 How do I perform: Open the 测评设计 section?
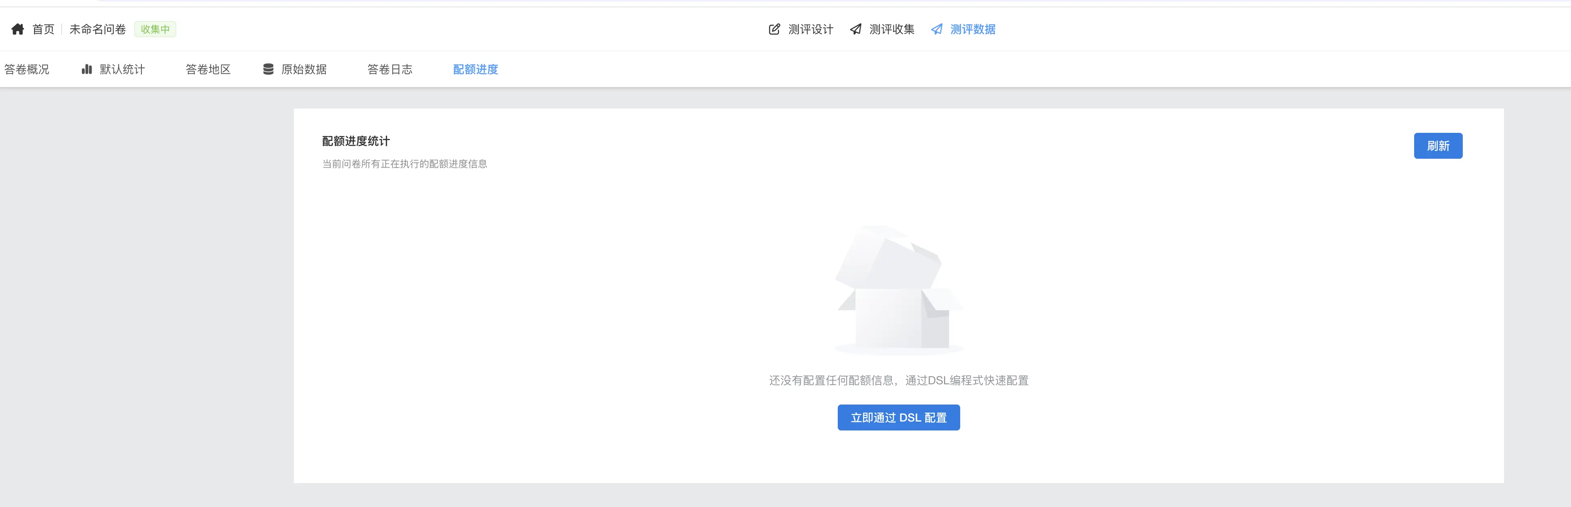[x=811, y=29]
